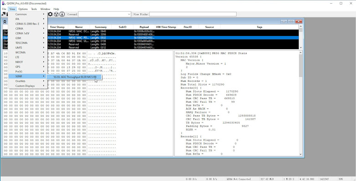Collapse the pane with the double-chevron icon
The height and width of the screenshot is (181, 356).
5,22
